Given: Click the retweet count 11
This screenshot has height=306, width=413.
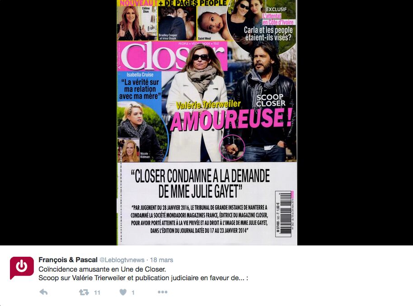Looking at the screenshot, I should click(97, 292).
